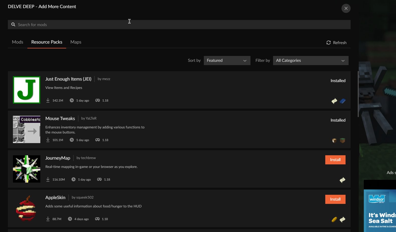This screenshot has height=232, width=396.
Task: Open the Just Enough Items (JEI) title
Action: point(68,79)
